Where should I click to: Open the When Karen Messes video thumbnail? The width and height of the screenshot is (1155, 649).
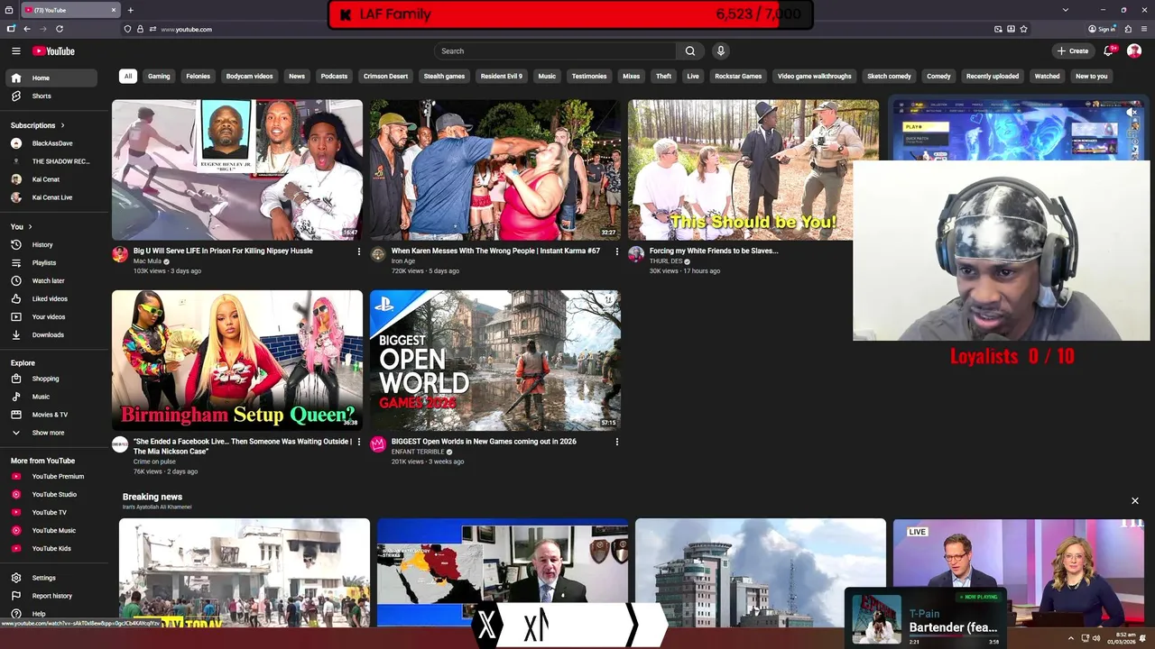tap(495, 169)
